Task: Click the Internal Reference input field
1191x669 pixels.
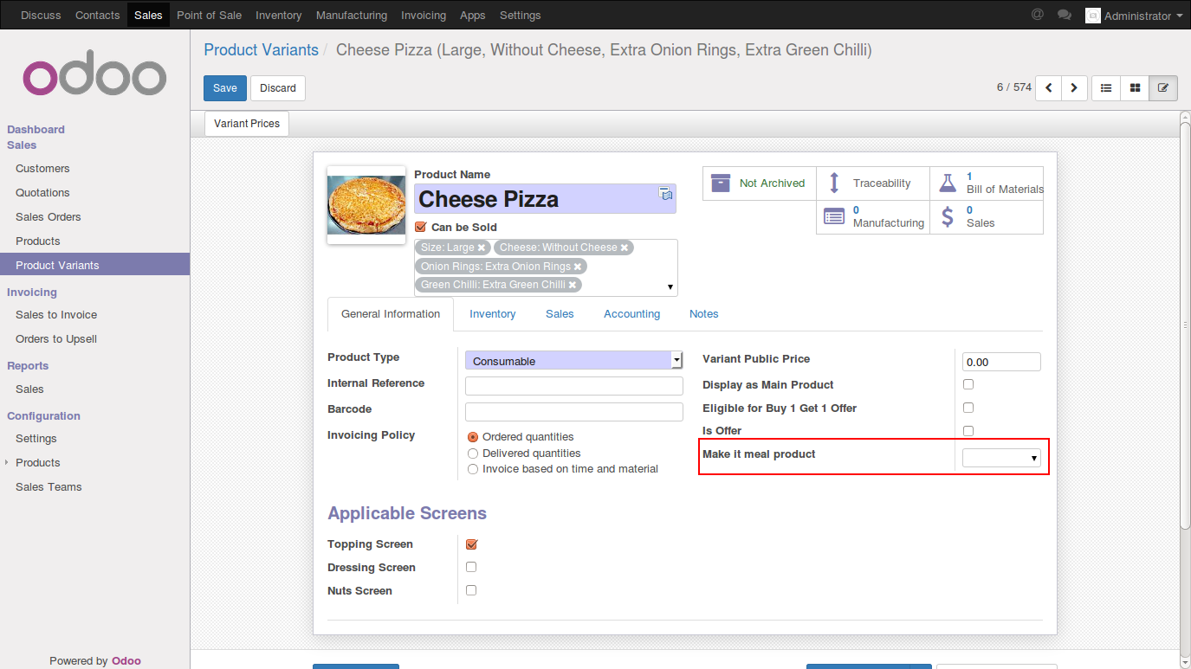Action: [574, 386]
